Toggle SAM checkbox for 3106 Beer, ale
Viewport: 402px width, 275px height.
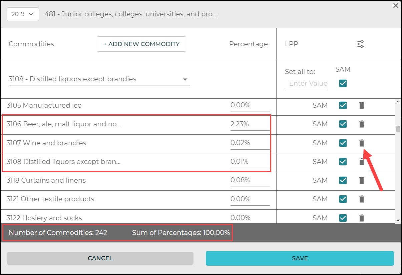(x=343, y=124)
